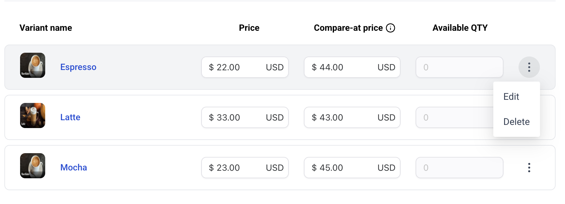Focus the Mocha available quantity field
The width and height of the screenshot is (565, 204).
click(x=459, y=168)
